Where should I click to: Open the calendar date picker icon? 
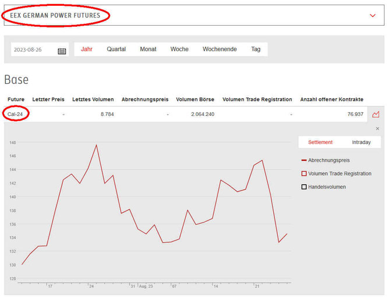[x=62, y=51]
